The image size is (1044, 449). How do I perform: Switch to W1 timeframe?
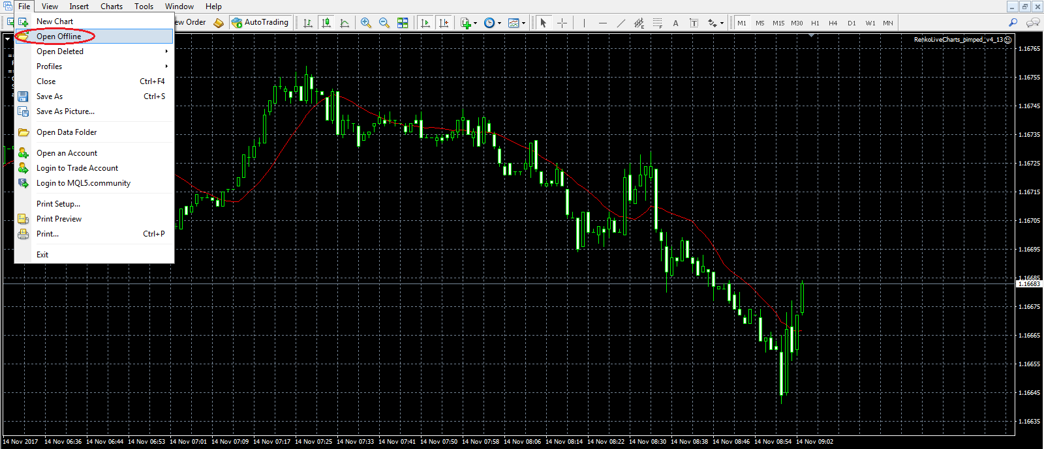click(870, 23)
